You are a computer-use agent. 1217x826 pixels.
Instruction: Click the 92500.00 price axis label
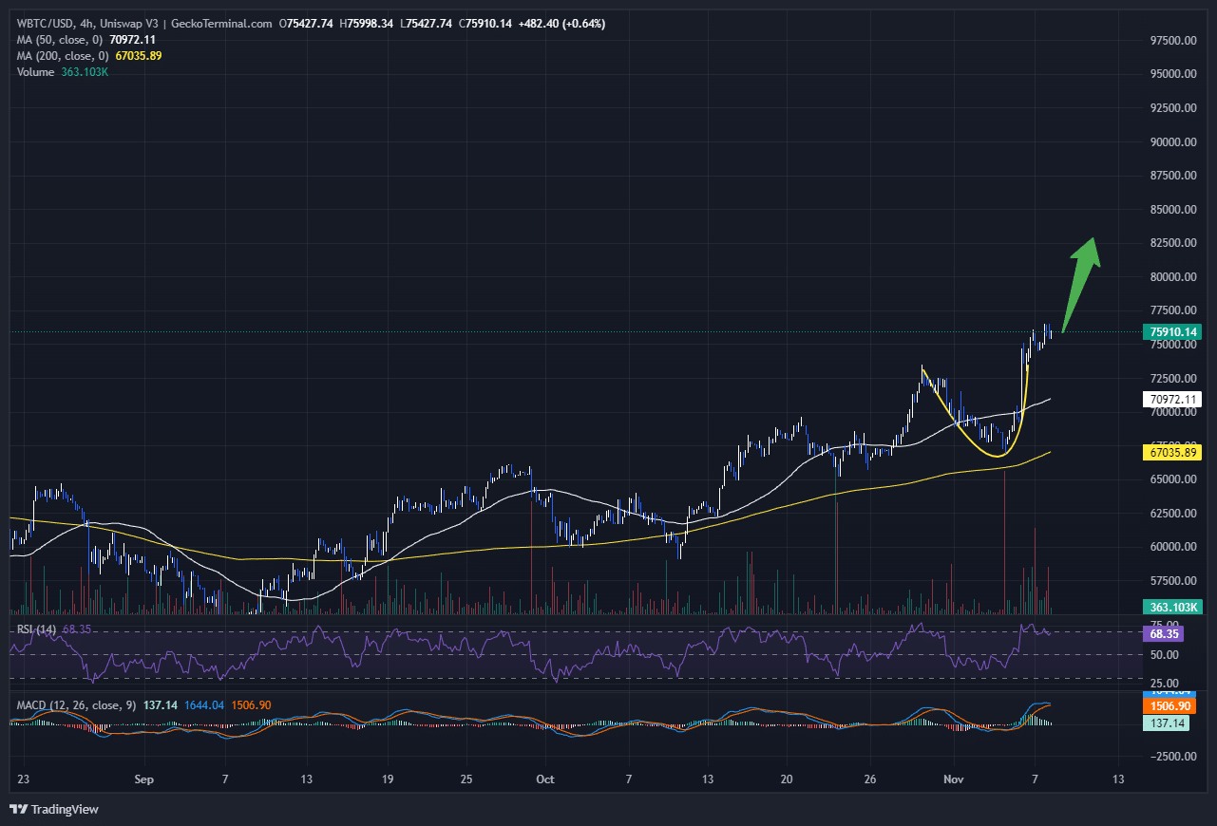pos(1172,108)
